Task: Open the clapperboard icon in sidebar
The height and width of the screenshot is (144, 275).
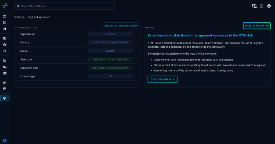Action: [x=5, y=38]
